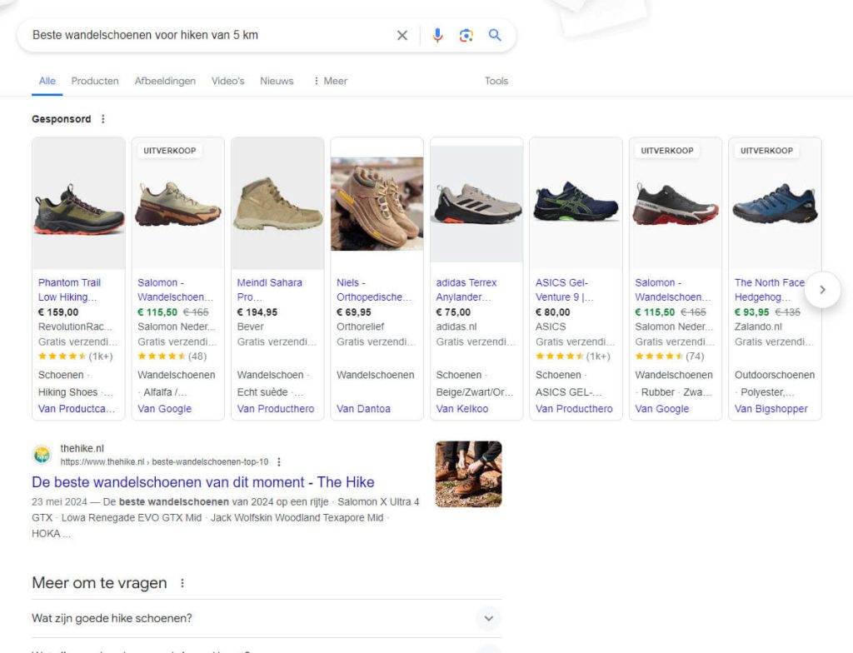Open the Meindl Sahara Pro product link
This screenshot has height=653, width=853.
(x=269, y=290)
